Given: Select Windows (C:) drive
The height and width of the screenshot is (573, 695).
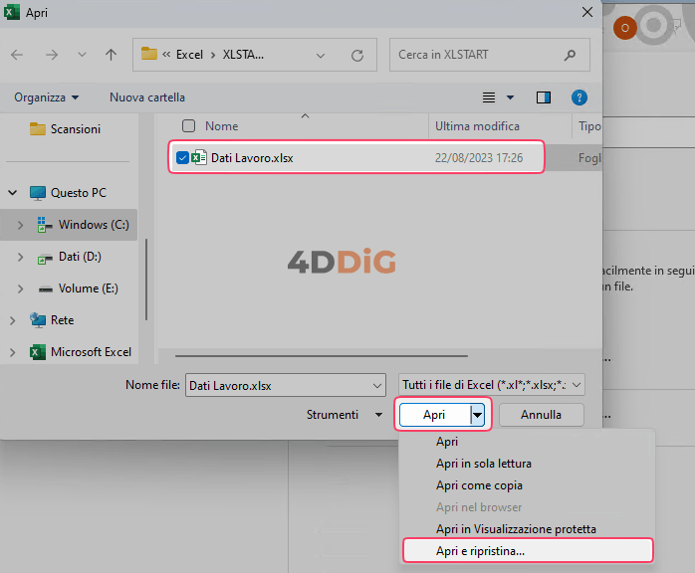Looking at the screenshot, I should [83, 225].
